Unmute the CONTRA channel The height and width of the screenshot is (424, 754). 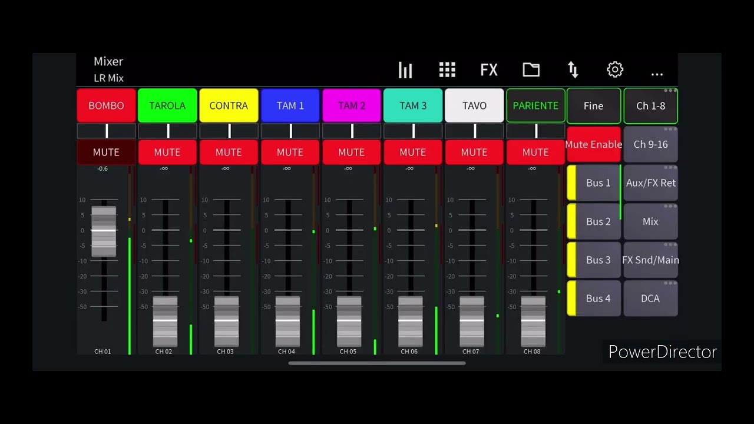click(229, 152)
